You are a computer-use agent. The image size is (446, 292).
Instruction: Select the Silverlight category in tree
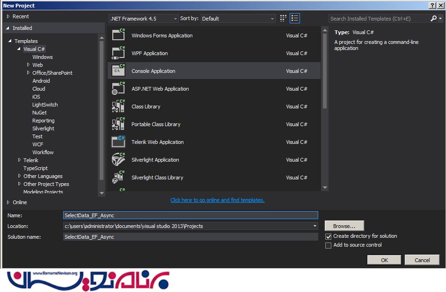(43, 128)
